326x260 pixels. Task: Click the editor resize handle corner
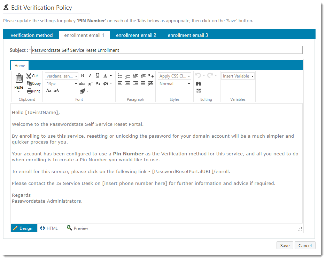click(300, 229)
